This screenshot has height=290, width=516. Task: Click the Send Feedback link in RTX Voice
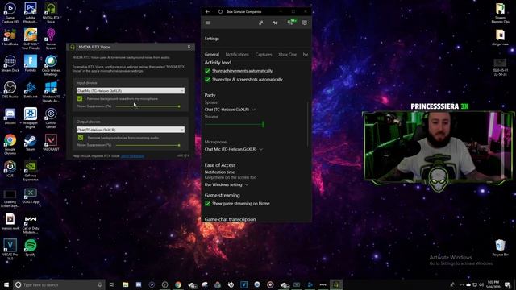click(132, 155)
